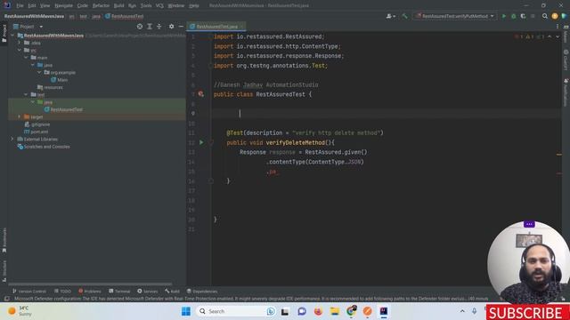Collapse the main folder
Viewport: 570px width, 320px height.
pyautogui.click(x=26, y=58)
